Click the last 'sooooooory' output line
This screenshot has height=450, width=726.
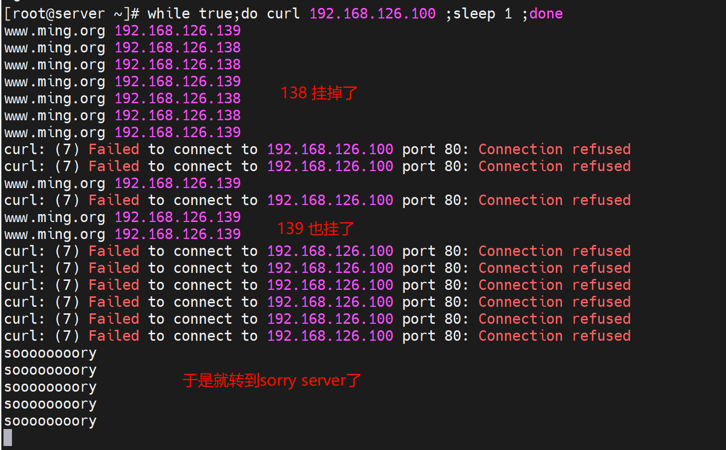(x=50, y=421)
